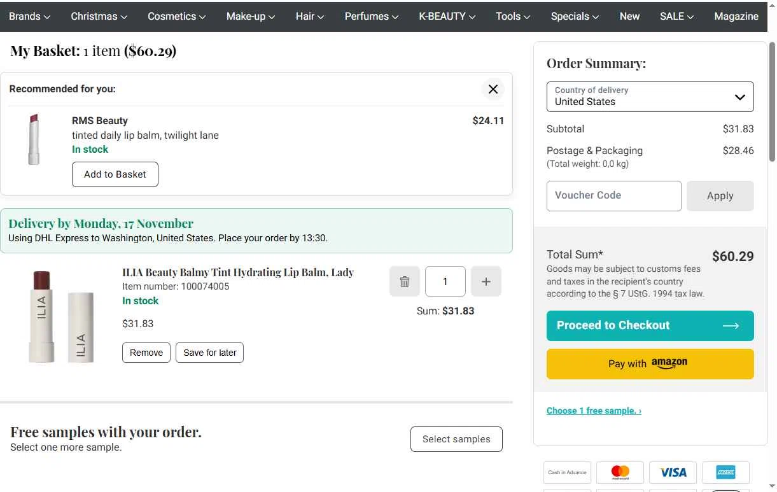Click the VISA payment icon
777x492 pixels.
pos(673,472)
